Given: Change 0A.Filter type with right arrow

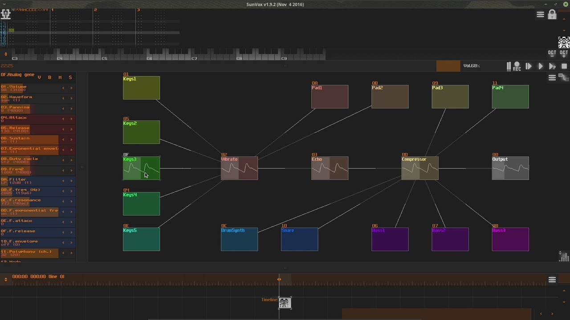Looking at the screenshot, I should point(71,180).
